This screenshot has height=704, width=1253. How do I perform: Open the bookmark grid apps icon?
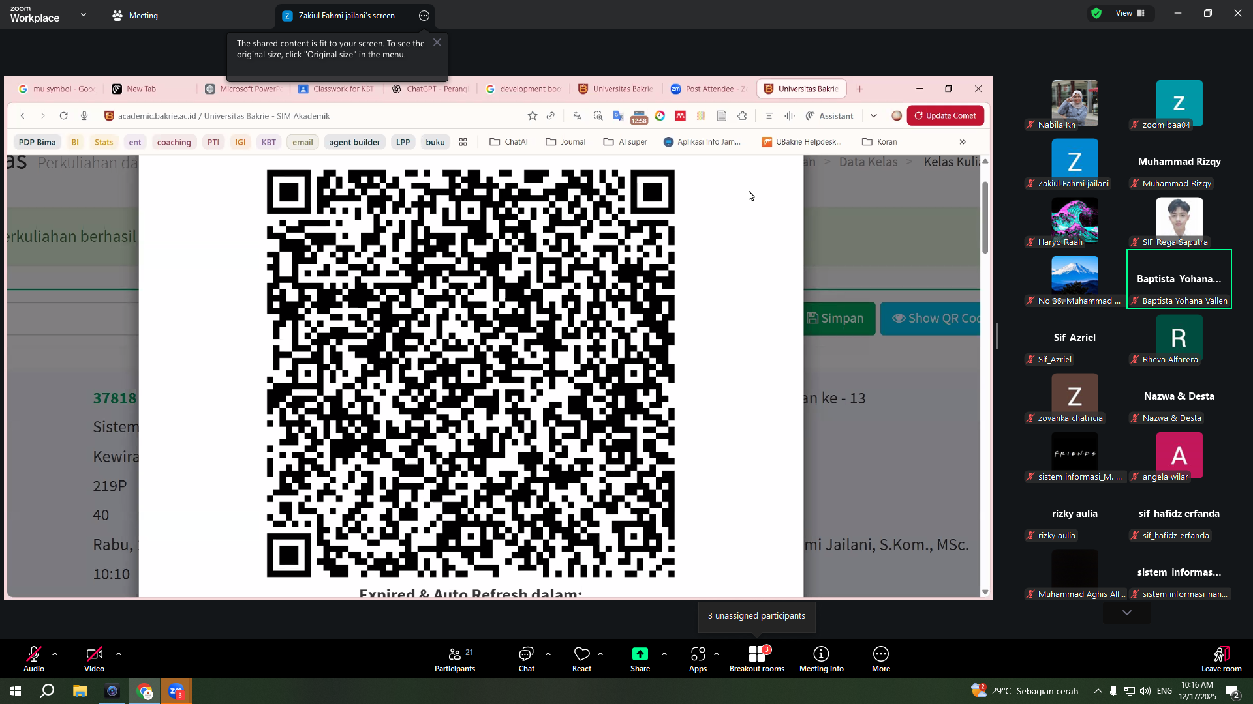463,142
